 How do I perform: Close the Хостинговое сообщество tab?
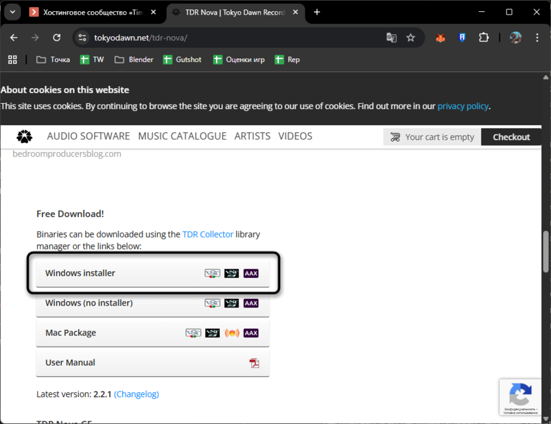coord(153,13)
